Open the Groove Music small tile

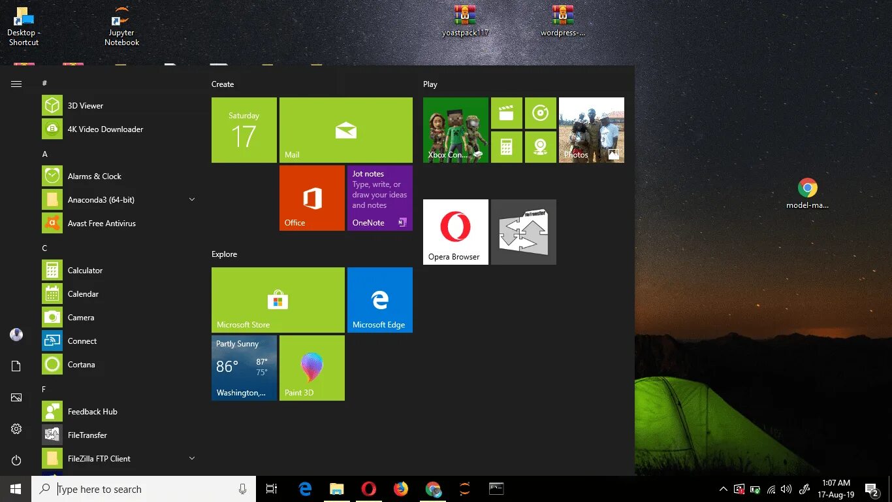pos(541,113)
